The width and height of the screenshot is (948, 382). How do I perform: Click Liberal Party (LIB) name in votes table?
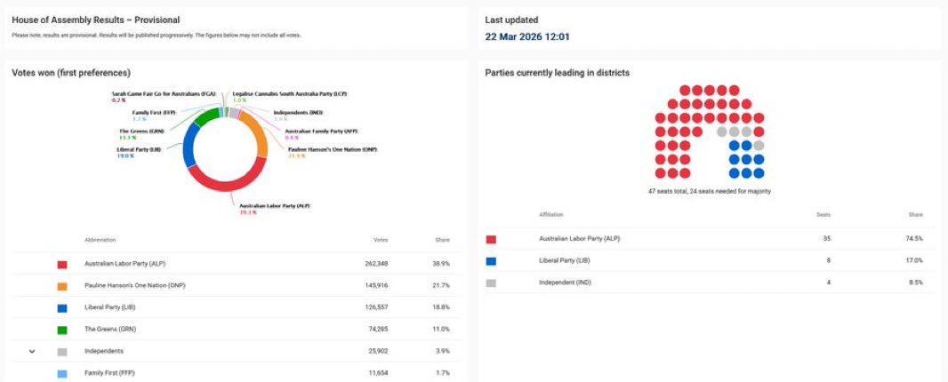(110, 307)
